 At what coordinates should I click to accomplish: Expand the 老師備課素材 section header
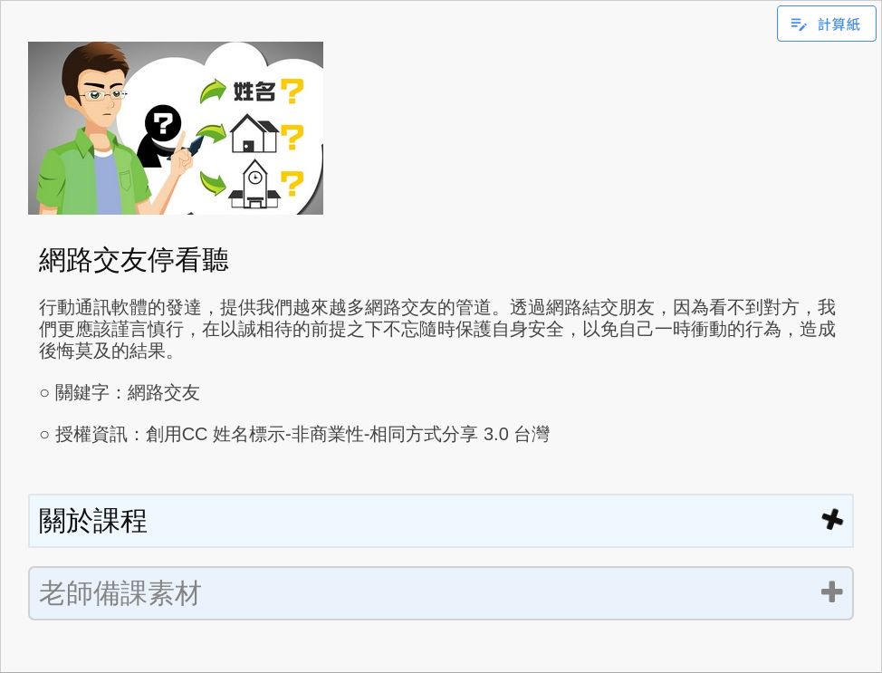click(441, 593)
